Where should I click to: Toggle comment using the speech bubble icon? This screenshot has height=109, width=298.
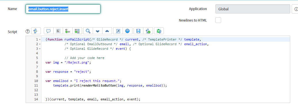tap(48, 31)
